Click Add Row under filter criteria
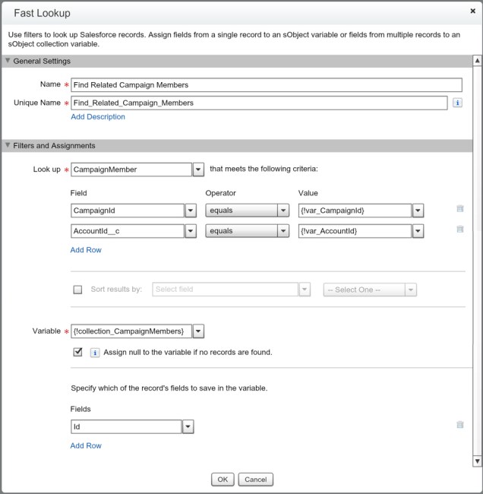 click(86, 250)
